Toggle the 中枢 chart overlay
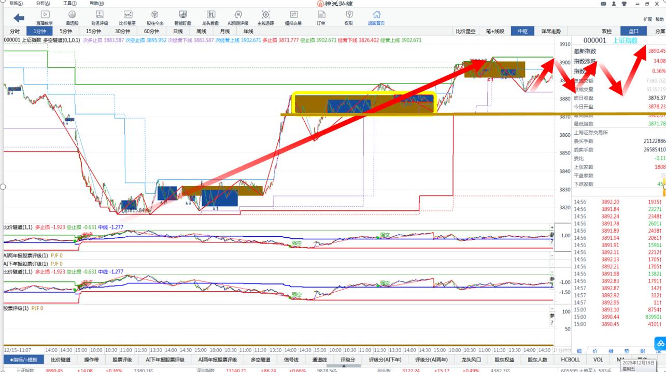 click(522, 31)
